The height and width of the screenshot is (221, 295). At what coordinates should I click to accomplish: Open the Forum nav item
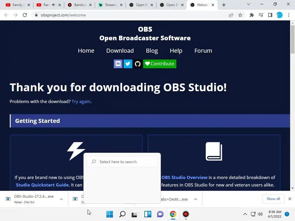203,51
